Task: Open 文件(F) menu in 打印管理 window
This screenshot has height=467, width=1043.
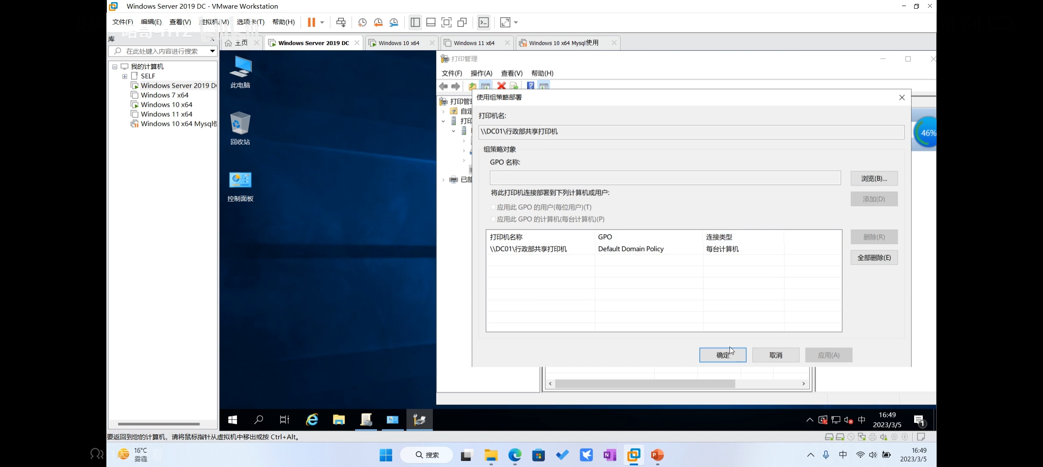Action: pos(451,73)
